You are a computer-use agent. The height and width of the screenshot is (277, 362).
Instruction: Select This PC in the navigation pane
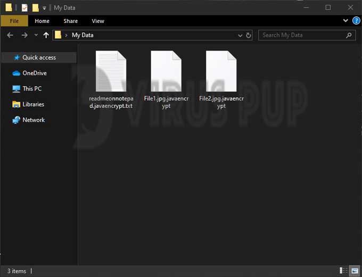click(27, 89)
